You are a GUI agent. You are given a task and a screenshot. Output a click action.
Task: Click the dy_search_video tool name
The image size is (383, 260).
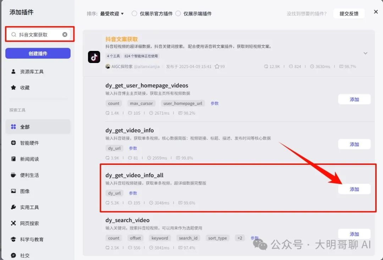point(128,220)
